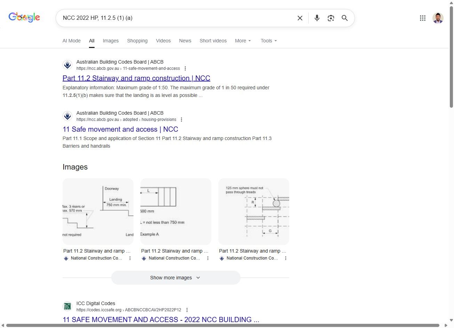
Task: Open options menu for Part 11.2 result
Action: pyautogui.click(x=185, y=68)
